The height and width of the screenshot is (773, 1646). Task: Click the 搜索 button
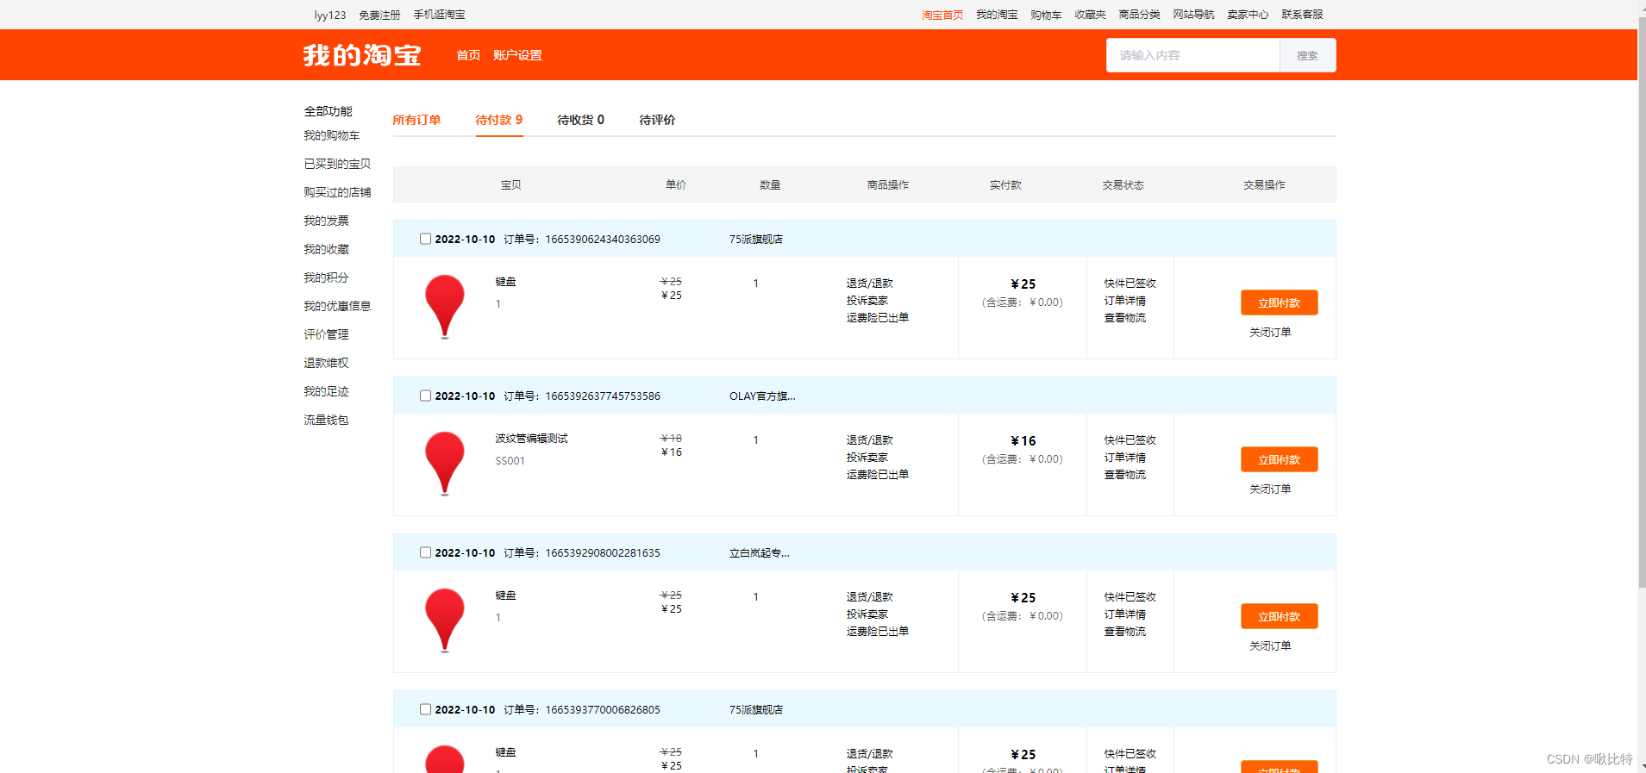pos(1307,55)
